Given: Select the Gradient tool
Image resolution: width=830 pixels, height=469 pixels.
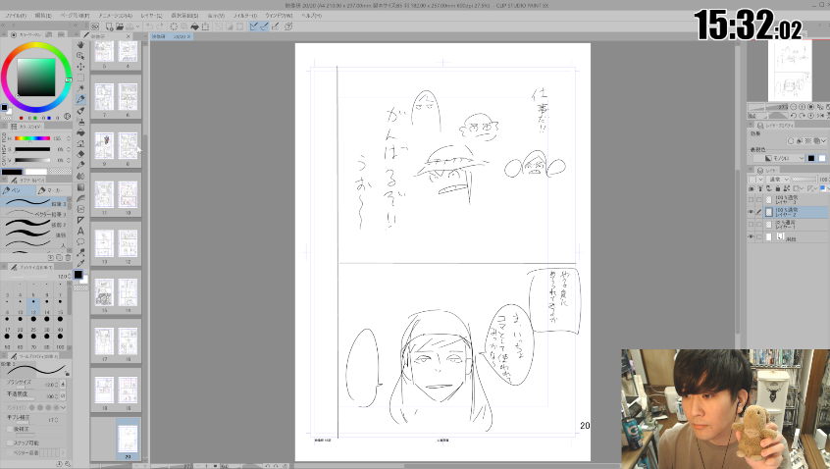Looking at the screenshot, I should coord(80,186).
